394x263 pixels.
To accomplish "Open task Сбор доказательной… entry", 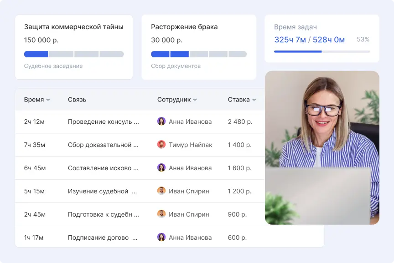I will (103, 145).
